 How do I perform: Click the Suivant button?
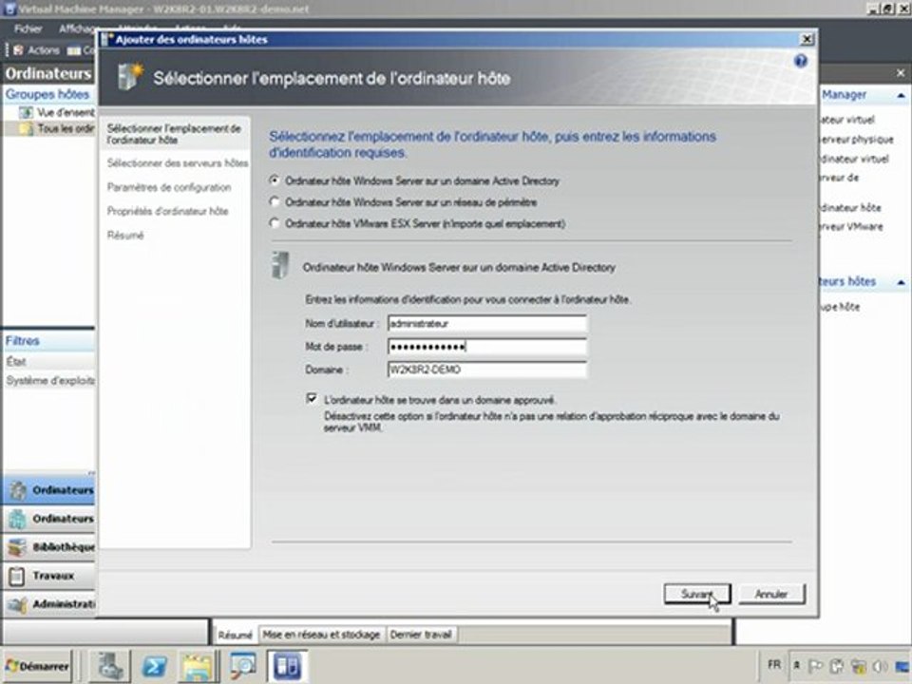[x=696, y=594]
